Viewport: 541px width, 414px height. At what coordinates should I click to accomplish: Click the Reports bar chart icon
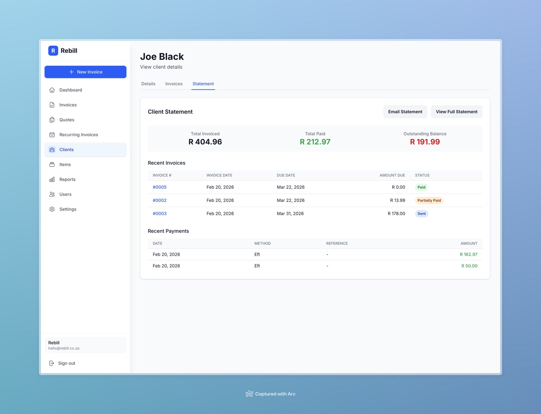tap(52, 179)
